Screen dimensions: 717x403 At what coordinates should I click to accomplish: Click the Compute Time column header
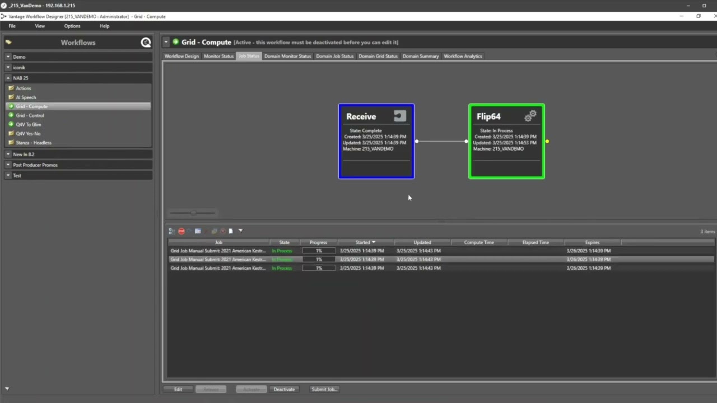coord(479,242)
